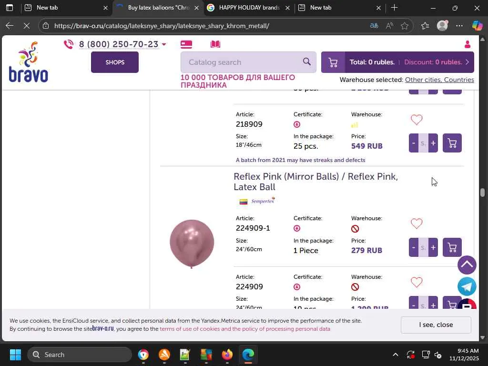Image resolution: width=488 pixels, height=366 pixels.
Task: Expand the phone number dropdown arrow
Action: click(x=164, y=44)
